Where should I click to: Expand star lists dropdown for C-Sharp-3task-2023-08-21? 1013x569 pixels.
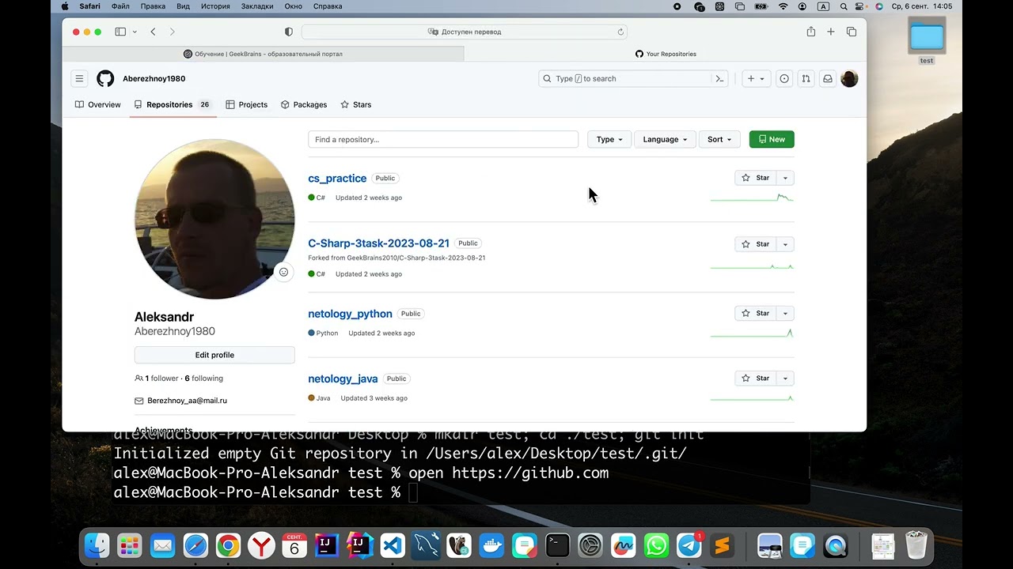tap(785, 244)
